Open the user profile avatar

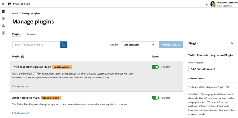click(213, 4)
